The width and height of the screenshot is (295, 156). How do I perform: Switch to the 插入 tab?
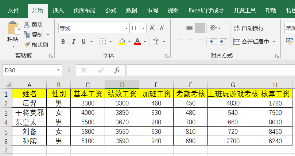(58, 10)
